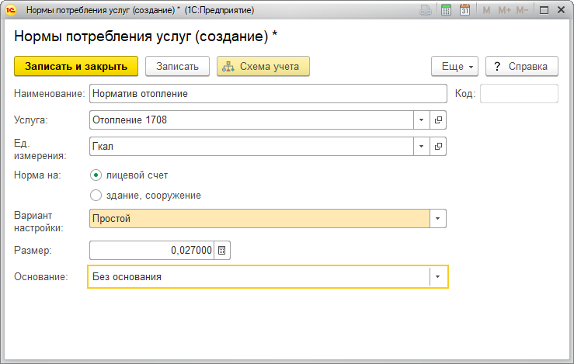Click into the Наименование text field
The width and height of the screenshot is (574, 364).
[264, 94]
